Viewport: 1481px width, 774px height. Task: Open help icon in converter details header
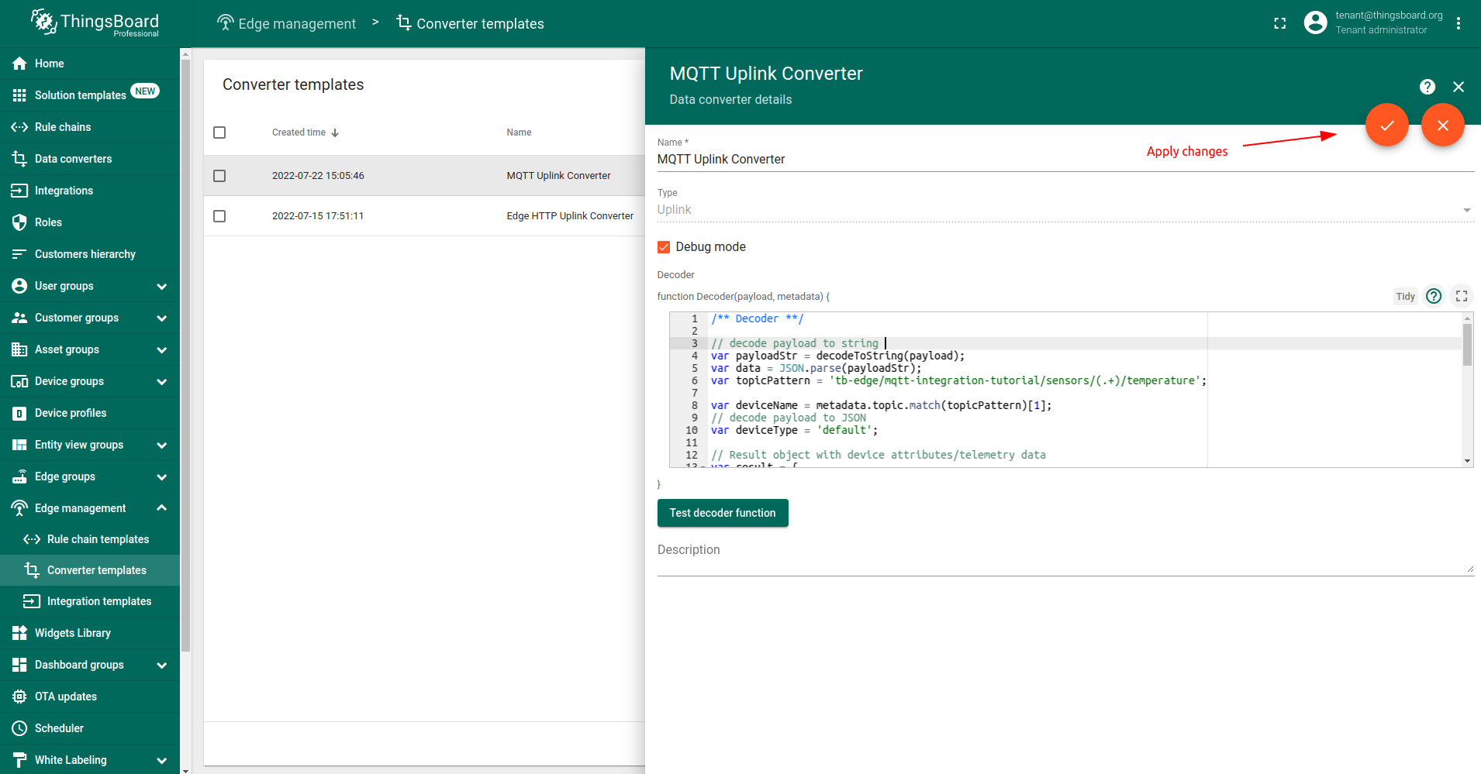(1427, 87)
